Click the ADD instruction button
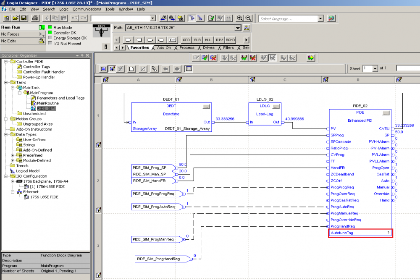The height and width of the screenshot is (280, 420). point(186,40)
